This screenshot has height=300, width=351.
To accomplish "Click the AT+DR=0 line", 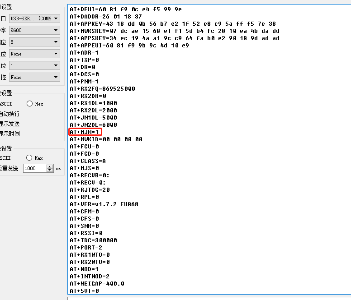I will 82,67.
